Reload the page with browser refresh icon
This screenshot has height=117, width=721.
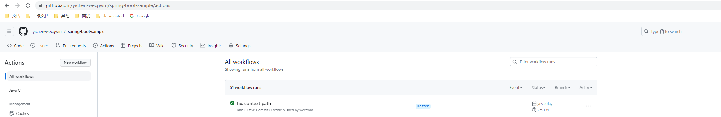click(28, 5)
